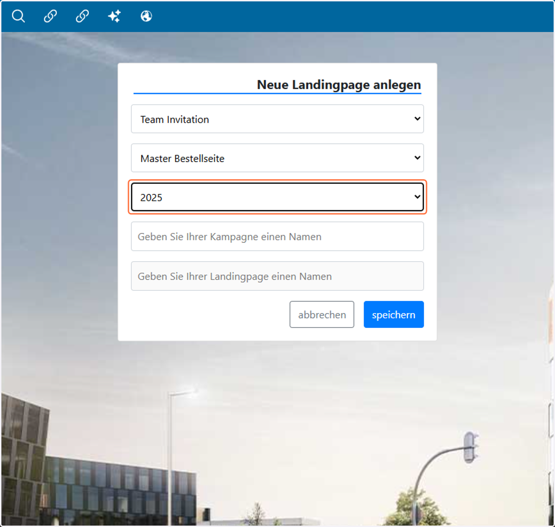This screenshot has height=527, width=555.
Task: Click the Neue Landingpage anlegen heading
Action: click(x=339, y=85)
